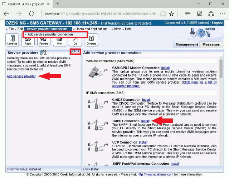Click the Add button in Service providers
The height and width of the screenshot is (179, 229).
pyautogui.click(x=75, y=52)
